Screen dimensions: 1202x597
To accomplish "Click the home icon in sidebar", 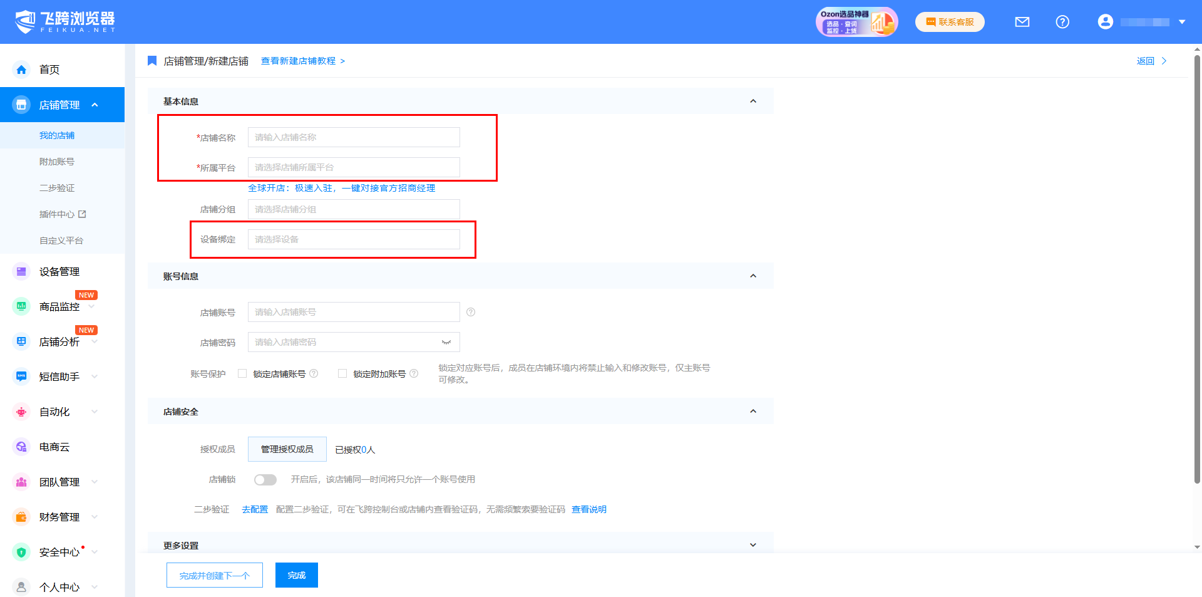I will click(22, 70).
